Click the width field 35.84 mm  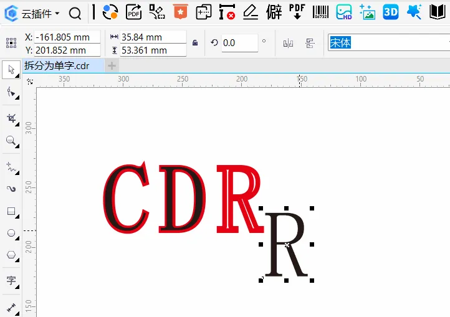pyautogui.click(x=153, y=37)
